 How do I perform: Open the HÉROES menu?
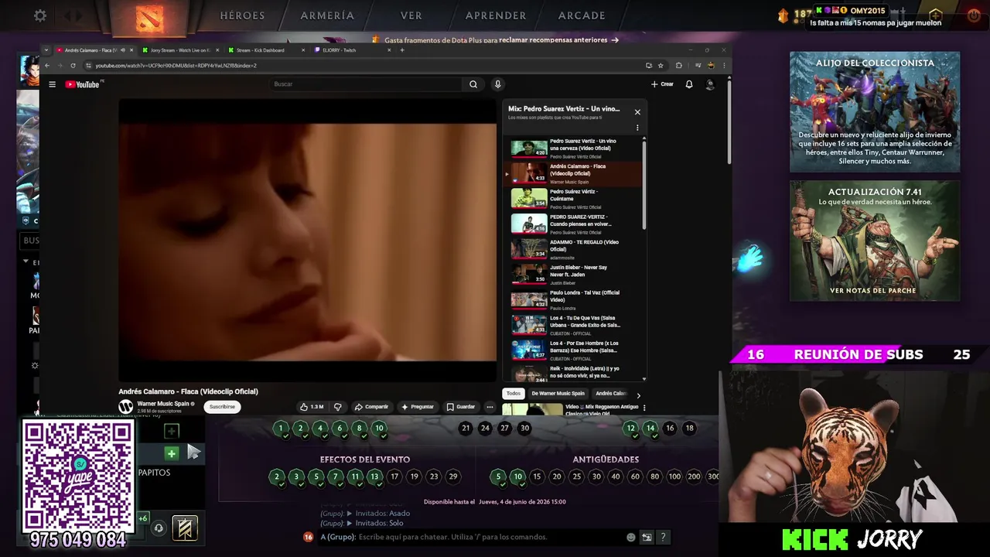point(242,15)
